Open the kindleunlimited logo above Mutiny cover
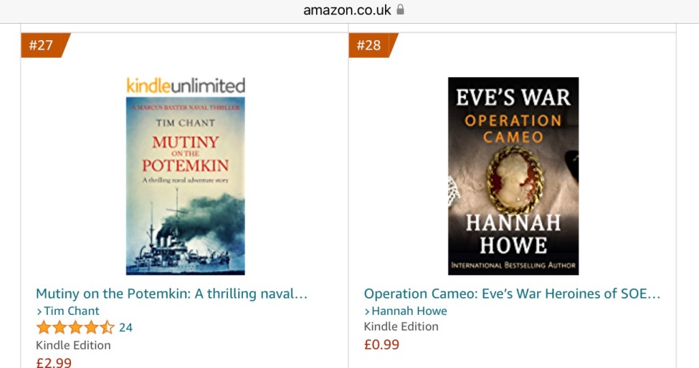Viewport: 699px width, 368px height. (186, 85)
